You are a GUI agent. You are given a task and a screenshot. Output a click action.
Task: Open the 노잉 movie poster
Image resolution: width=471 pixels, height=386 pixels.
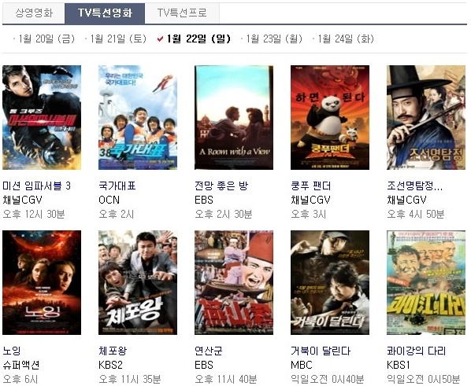click(x=42, y=282)
